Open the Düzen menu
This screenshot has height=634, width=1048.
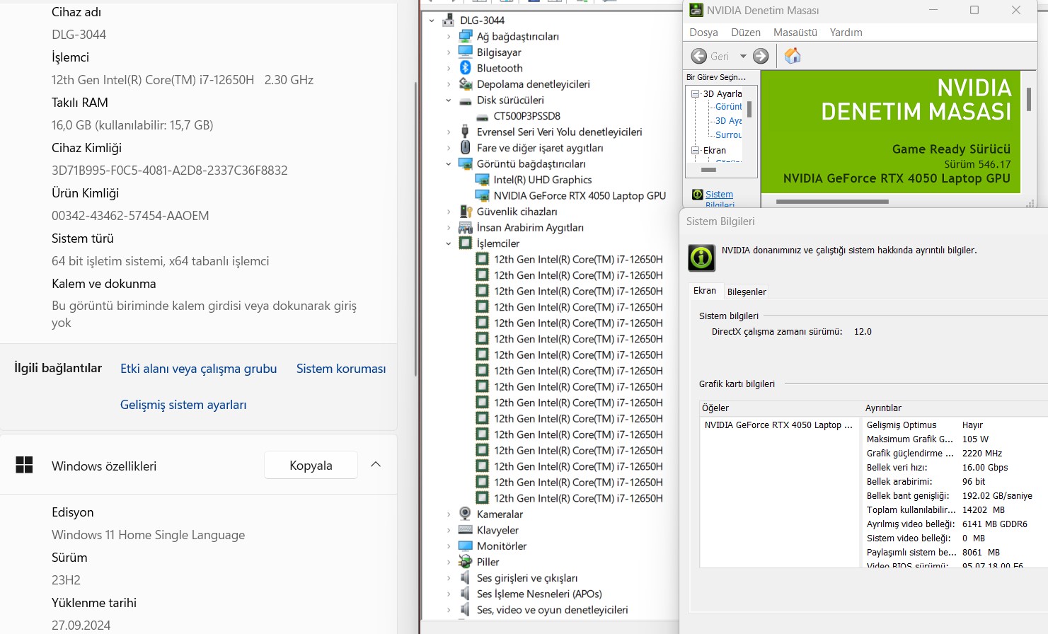[x=746, y=33]
